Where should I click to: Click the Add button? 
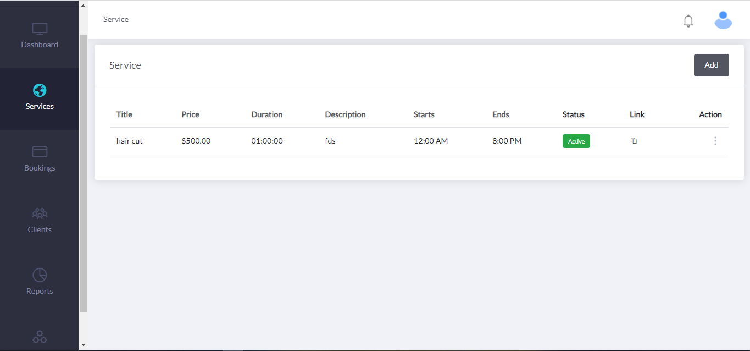click(711, 65)
